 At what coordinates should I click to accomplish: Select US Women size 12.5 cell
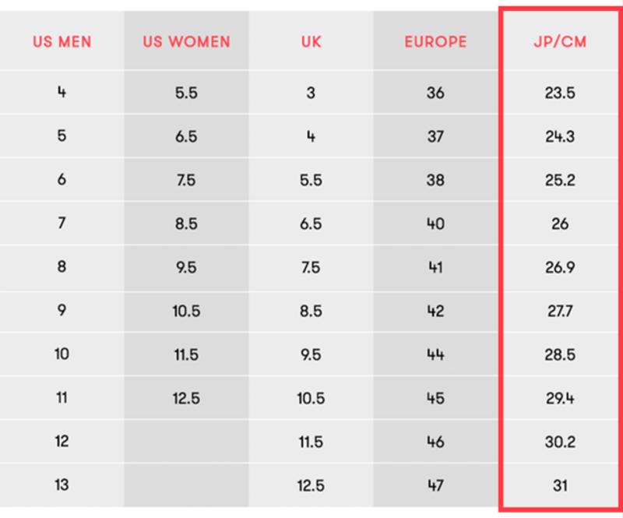tap(186, 398)
